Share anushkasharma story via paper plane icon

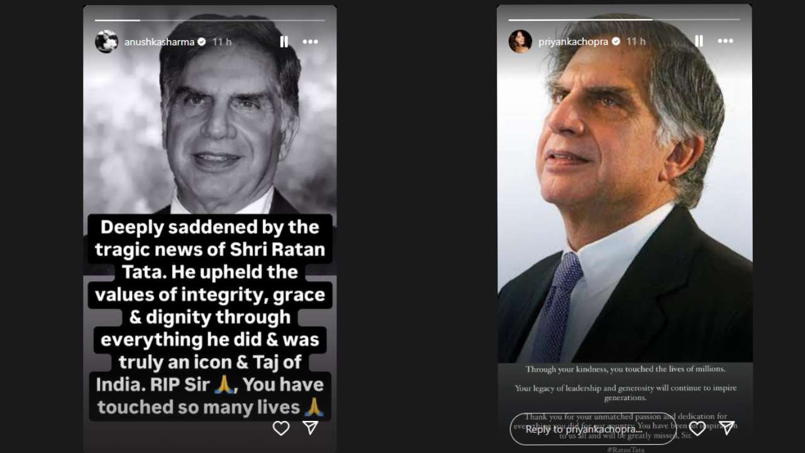[310, 428]
